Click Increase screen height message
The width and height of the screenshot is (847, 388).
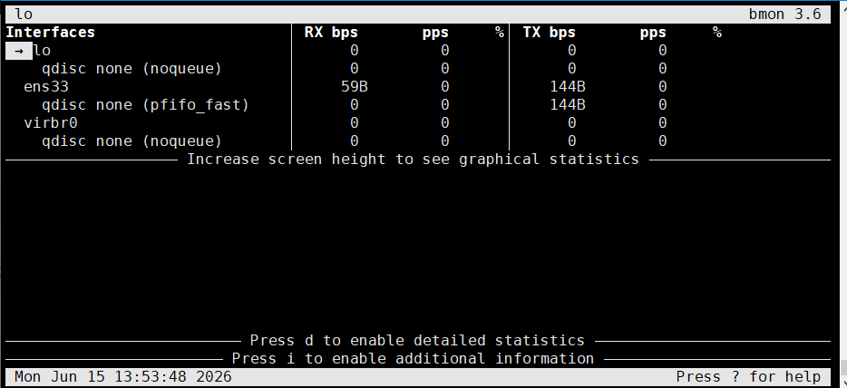click(x=413, y=160)
